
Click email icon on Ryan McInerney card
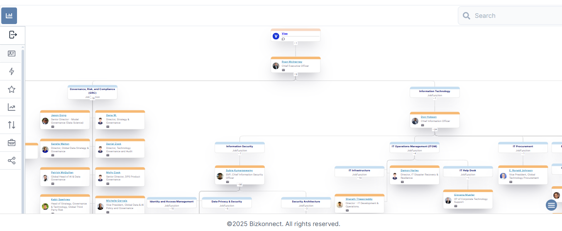pos(283,70)
